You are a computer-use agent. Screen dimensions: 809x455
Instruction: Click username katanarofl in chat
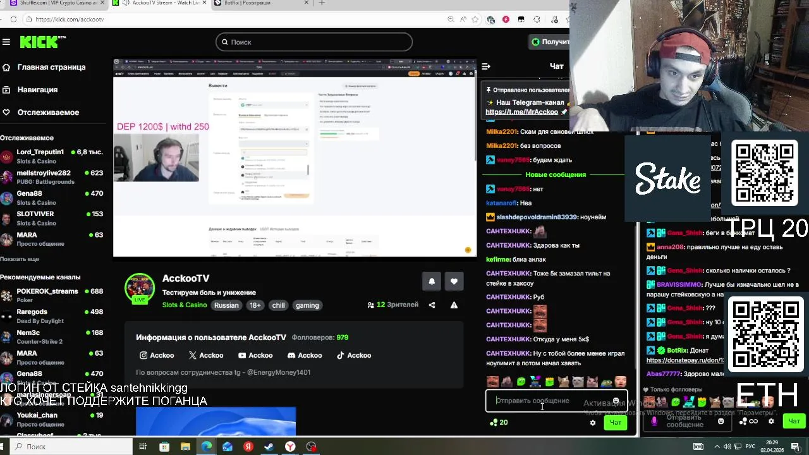pyautogui.click(x=501, y=203)
